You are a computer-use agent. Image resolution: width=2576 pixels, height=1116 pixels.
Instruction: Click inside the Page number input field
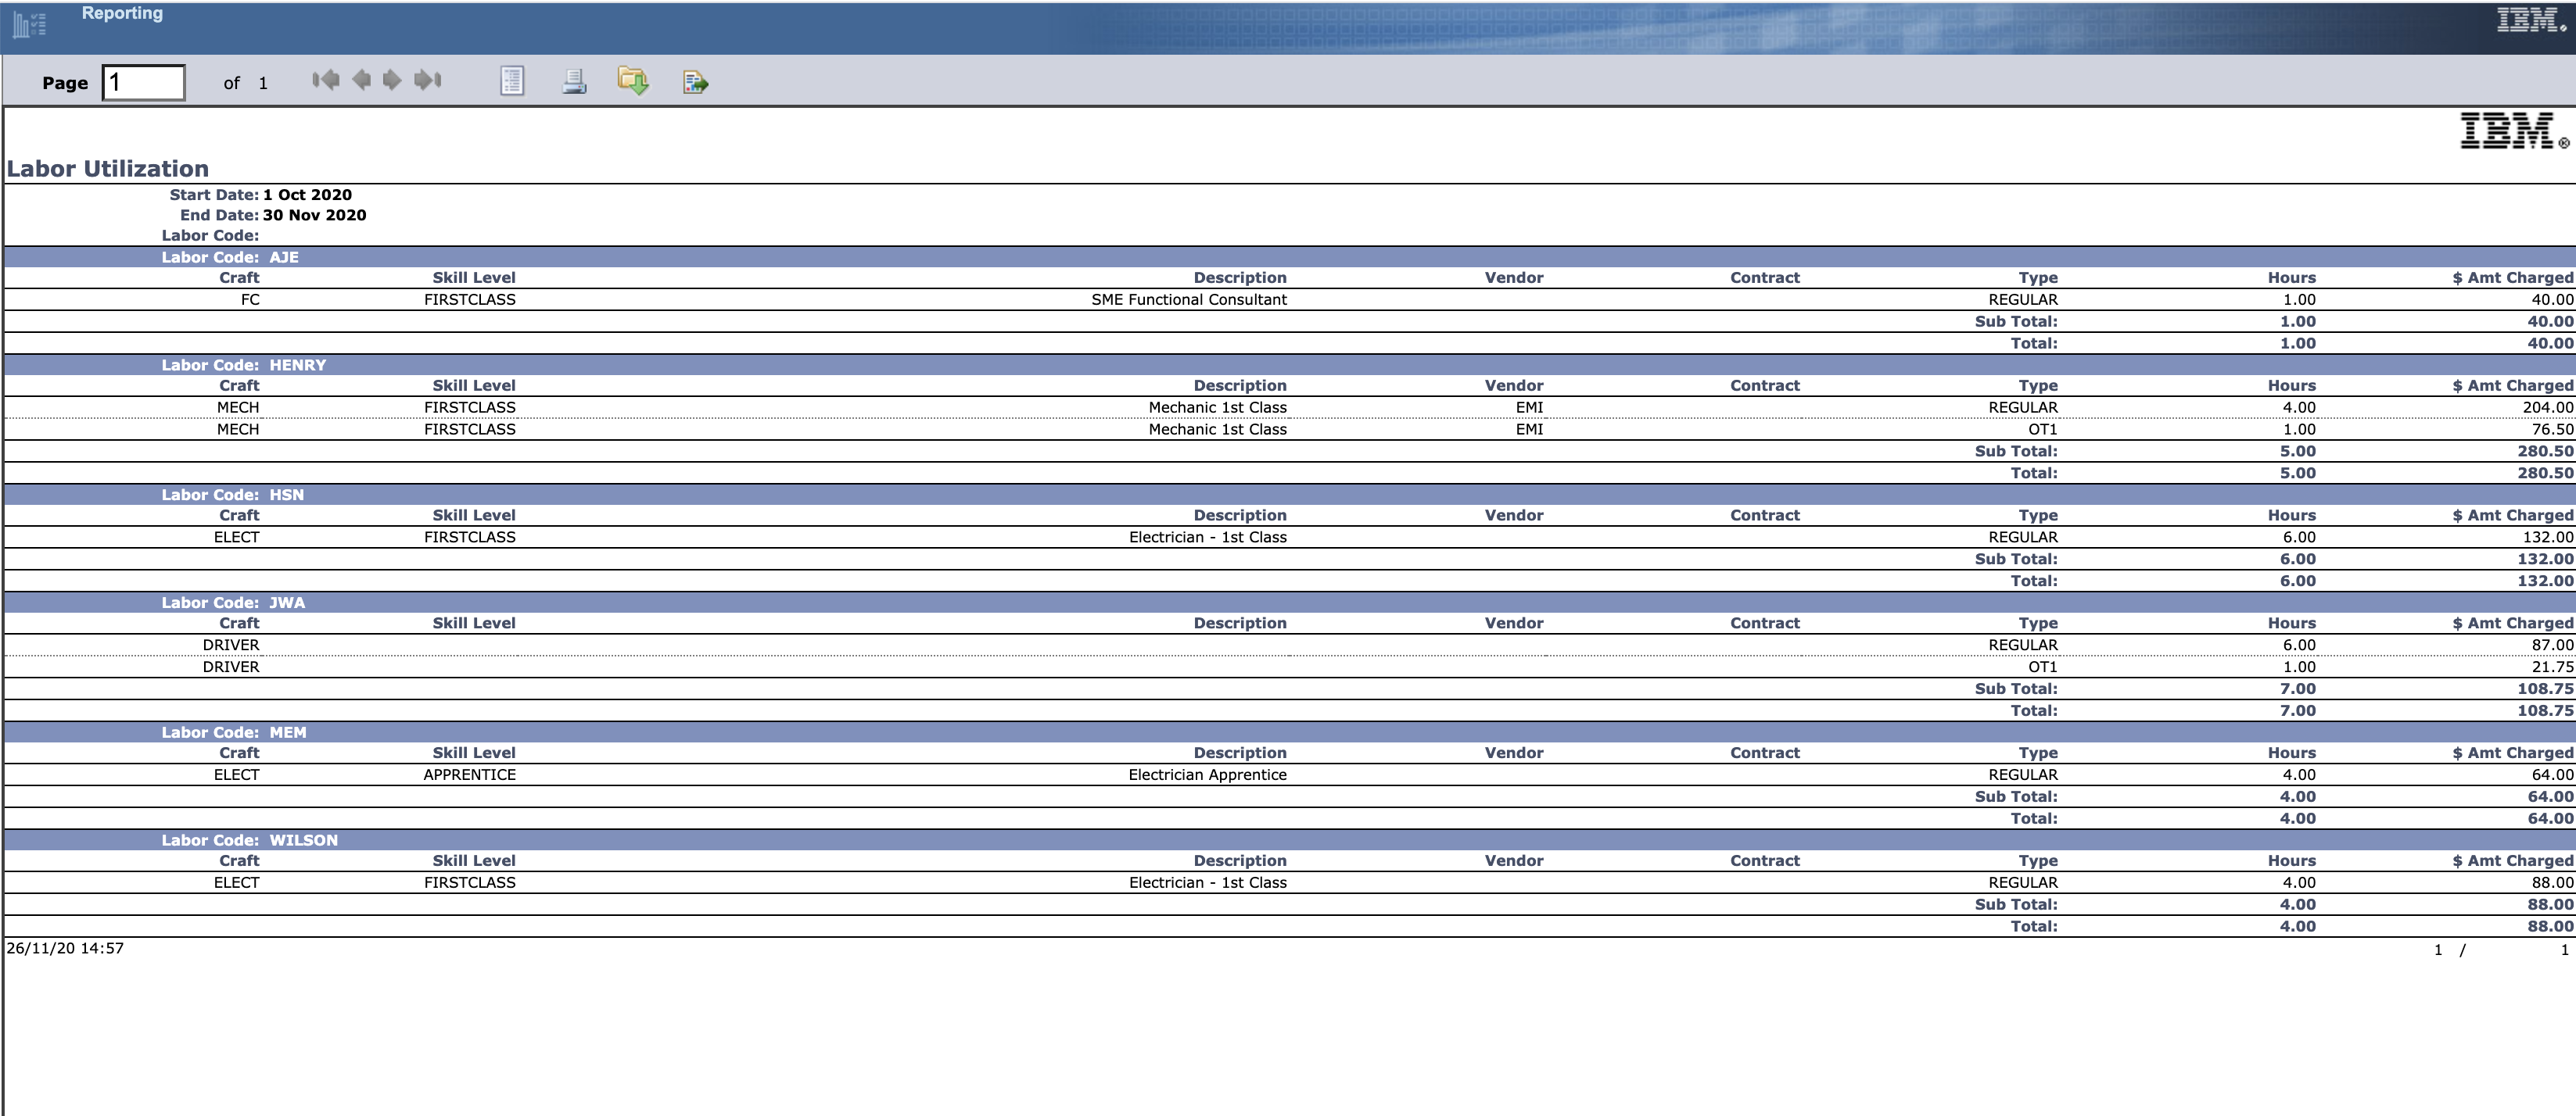[x=143, y=81]
